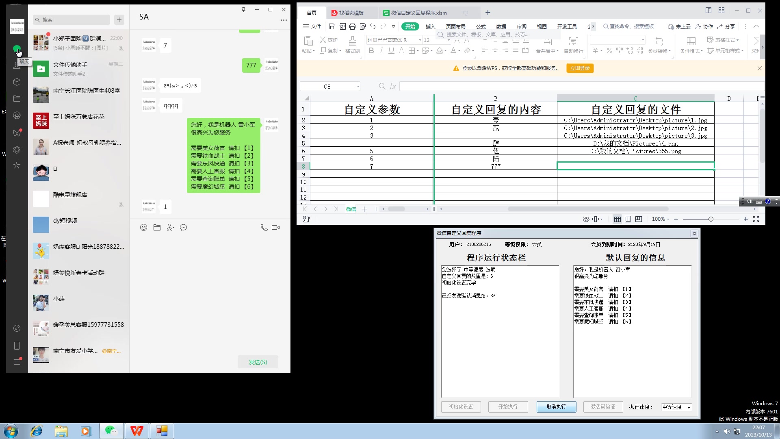This screenshot has height=439, width=780.
Task: Click send file folder icon in chat
Action: [x=157, y=228]
